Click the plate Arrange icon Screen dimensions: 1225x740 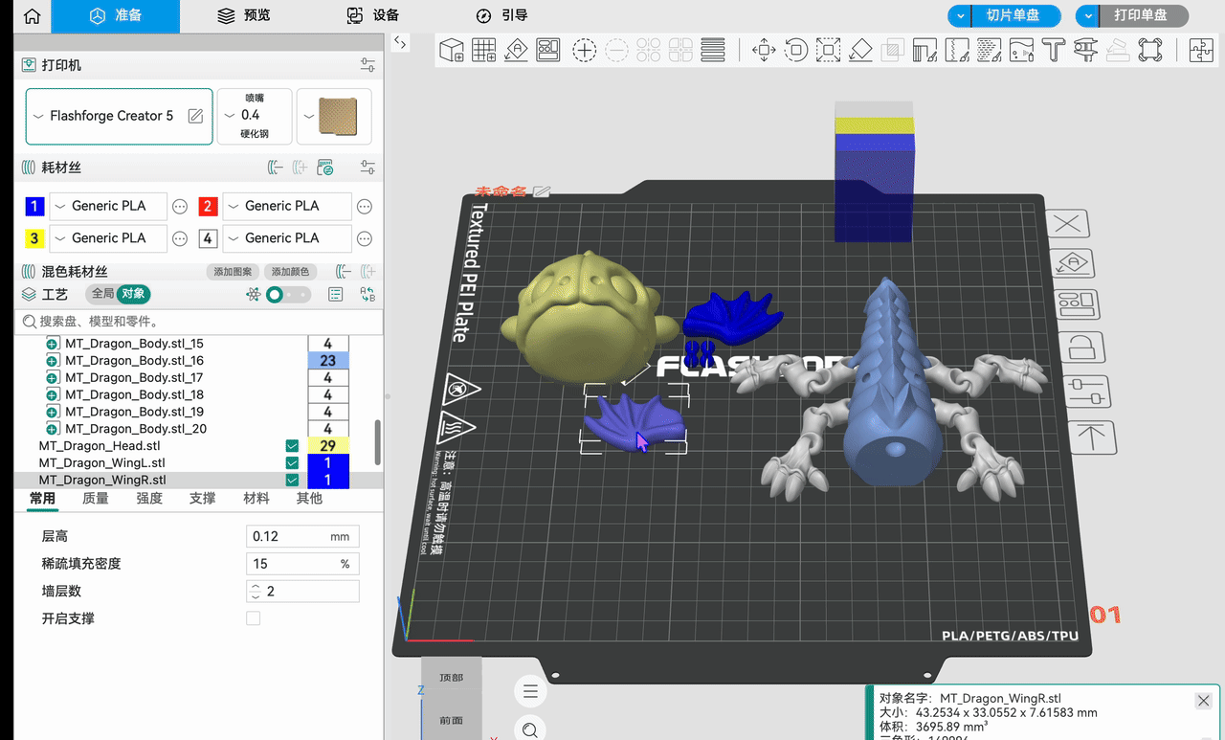pos(1077,305)
